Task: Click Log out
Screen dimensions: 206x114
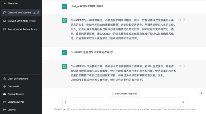Action: coord(21,109)
